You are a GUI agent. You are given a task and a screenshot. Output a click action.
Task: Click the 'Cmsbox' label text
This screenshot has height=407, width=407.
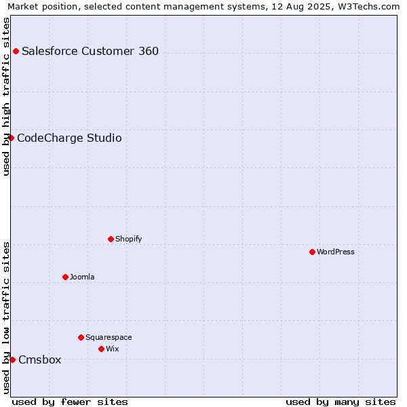(x=40, y=360)
